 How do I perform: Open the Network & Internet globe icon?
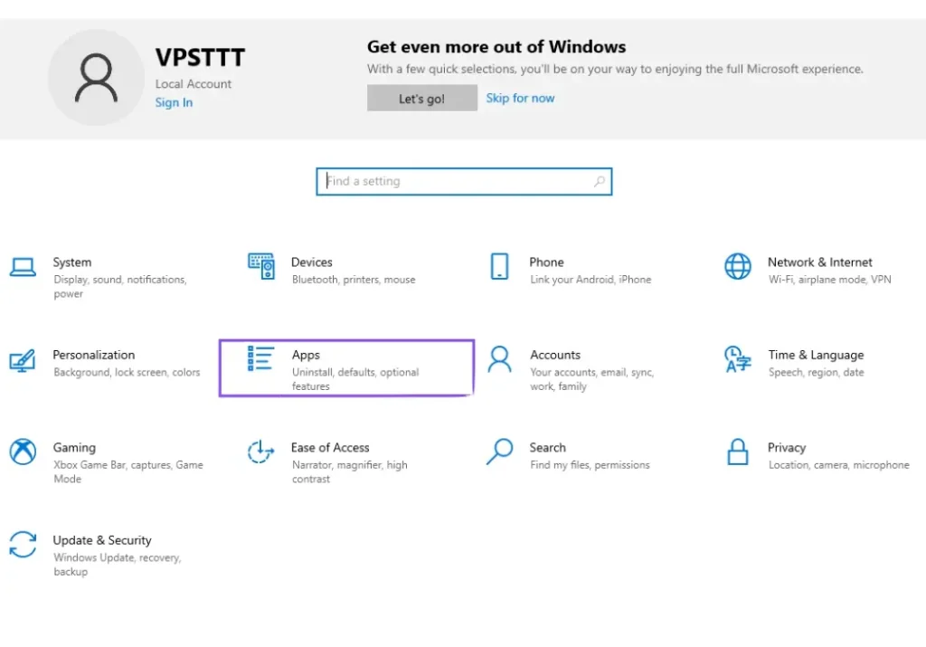pyautogui.click(x=738, y=266)
